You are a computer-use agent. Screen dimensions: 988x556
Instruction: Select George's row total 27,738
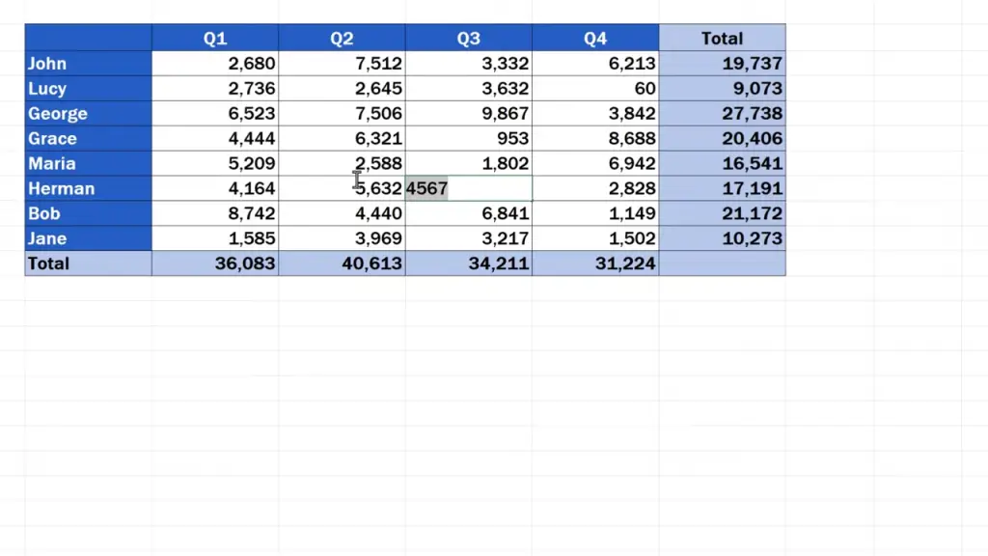pyautogui.click(x=722, y=114)
